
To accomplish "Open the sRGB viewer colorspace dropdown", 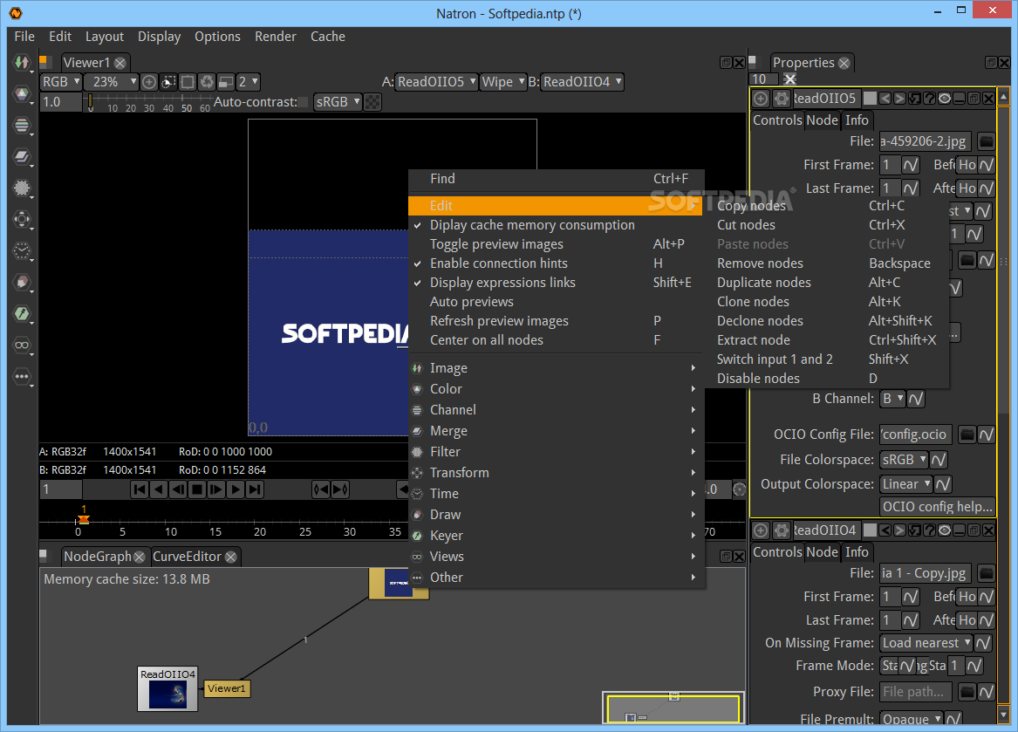I will pos(338,102).
